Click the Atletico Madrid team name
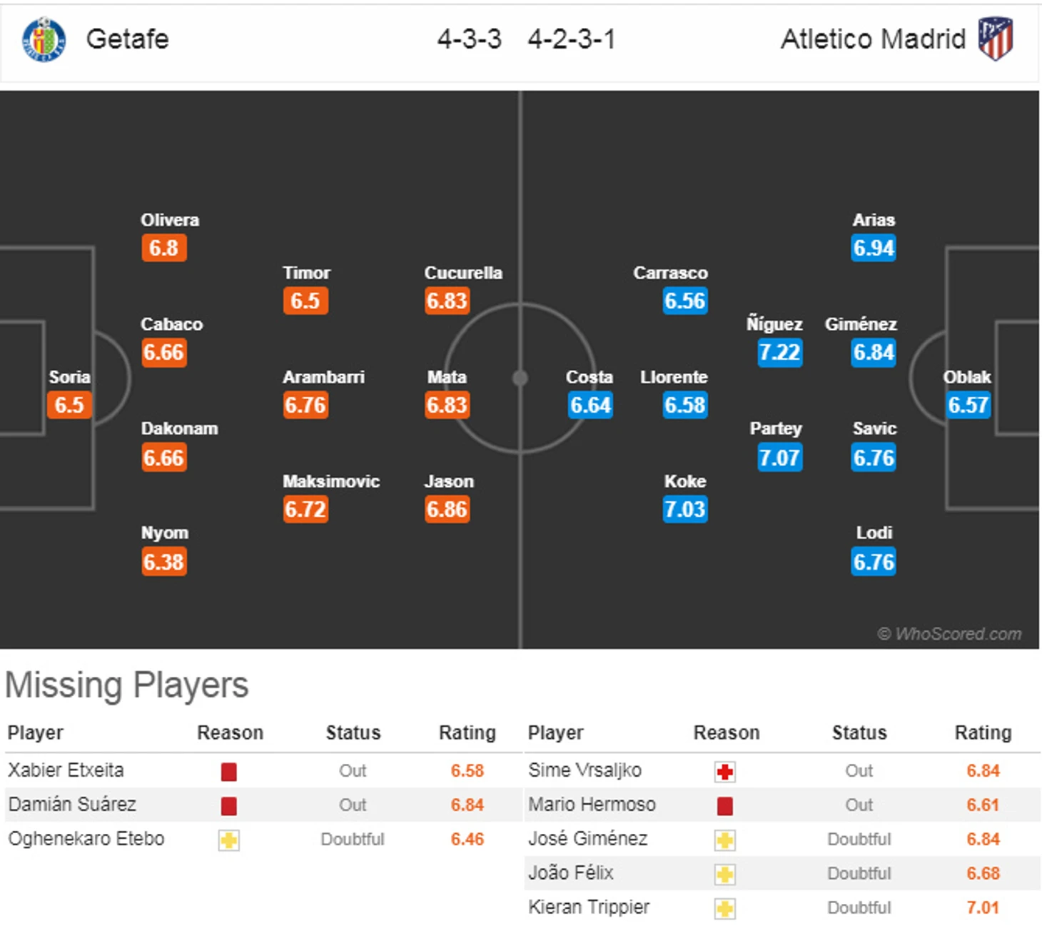The width and height of the screenshot is (1042, 926). (x=873, y=39)
